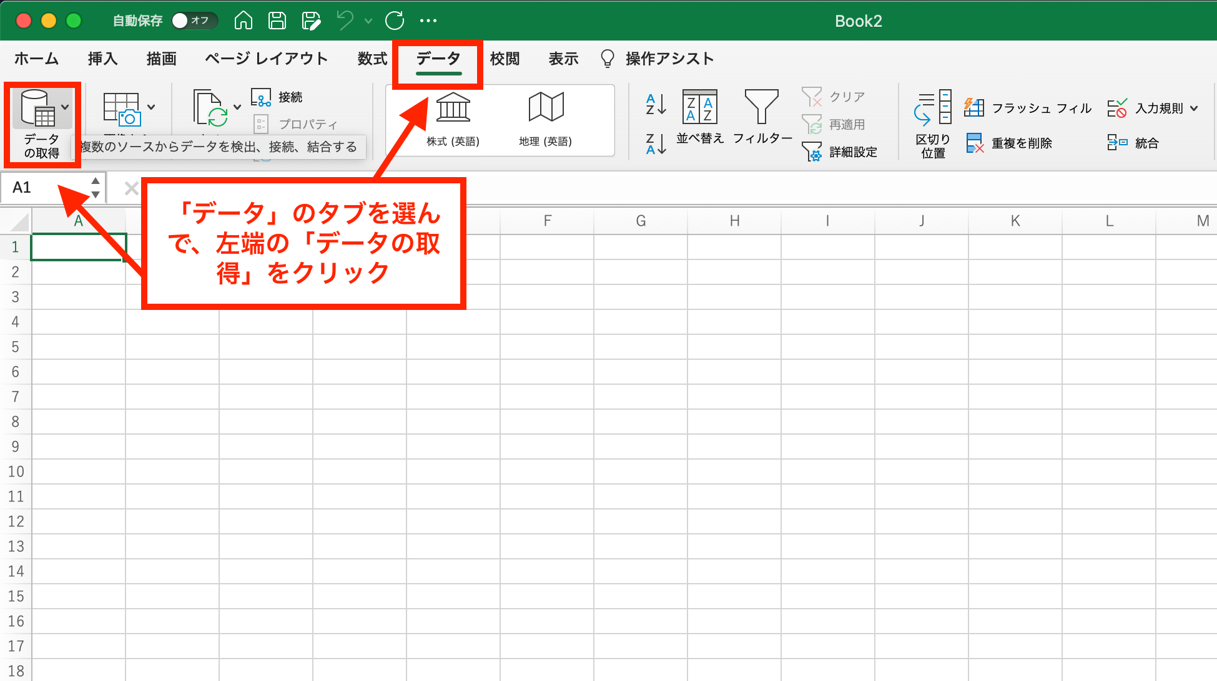Click Text to Columns (区切り位置) icon
Screen dimensions: 1217x681
(933, 107)
